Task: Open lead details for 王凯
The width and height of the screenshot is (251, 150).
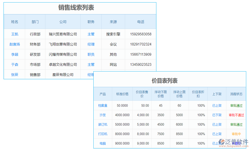Action: tap(15, 34)
